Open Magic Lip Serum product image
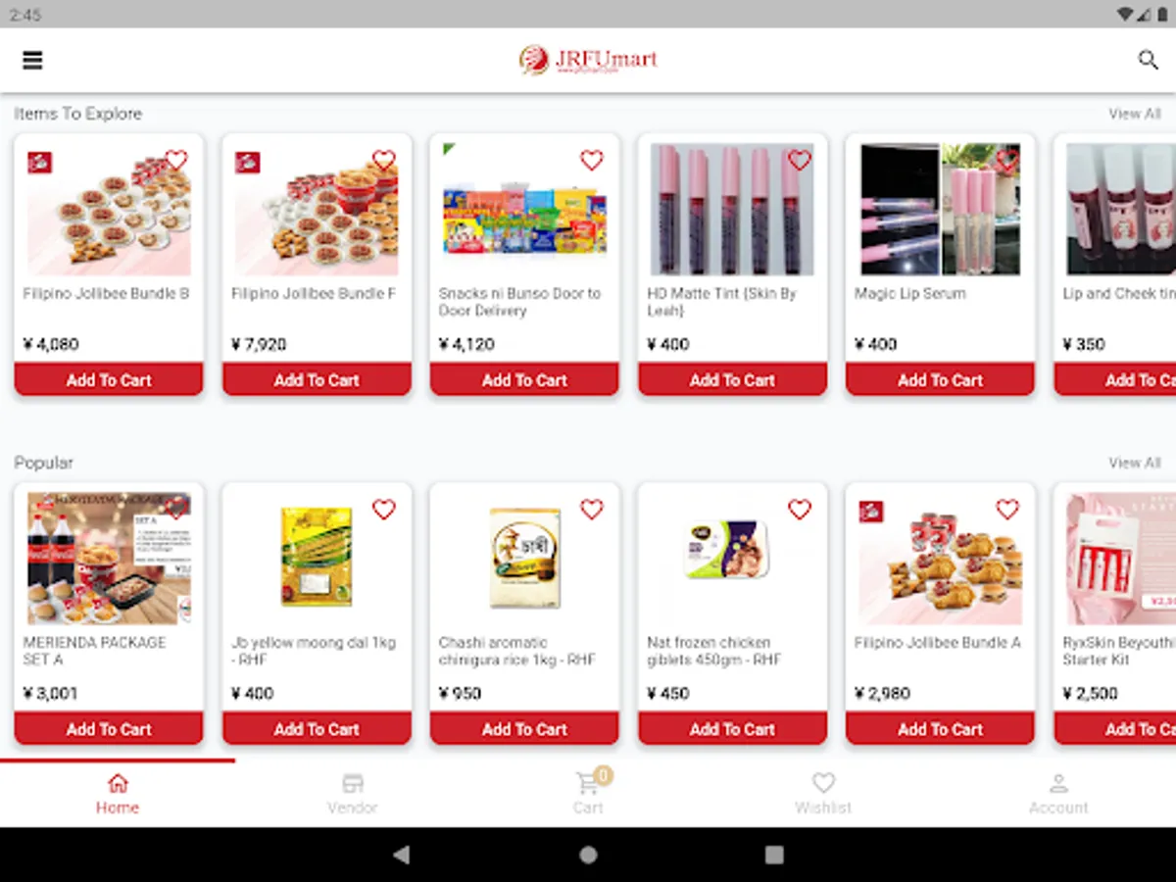1176x882 pixels. pos(940,210)
